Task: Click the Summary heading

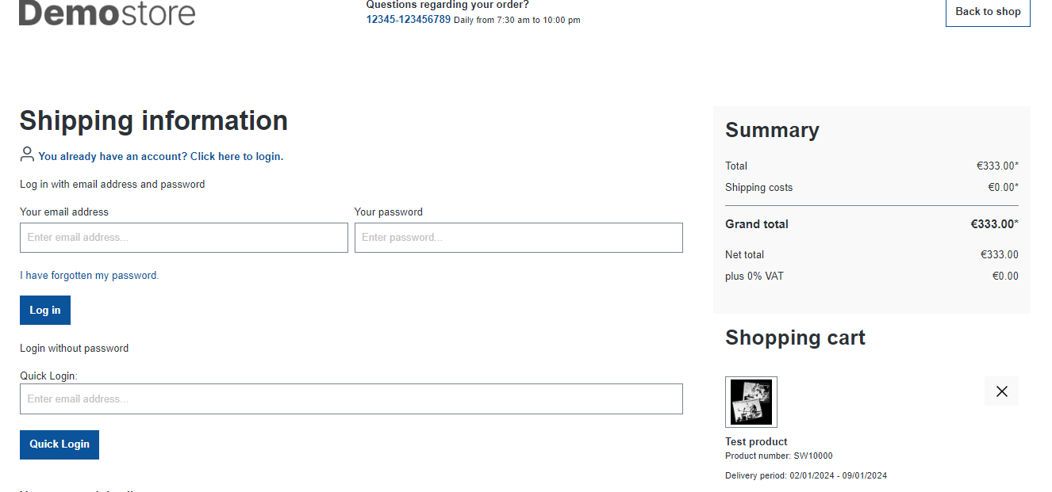Action: [x=772, y=130]
